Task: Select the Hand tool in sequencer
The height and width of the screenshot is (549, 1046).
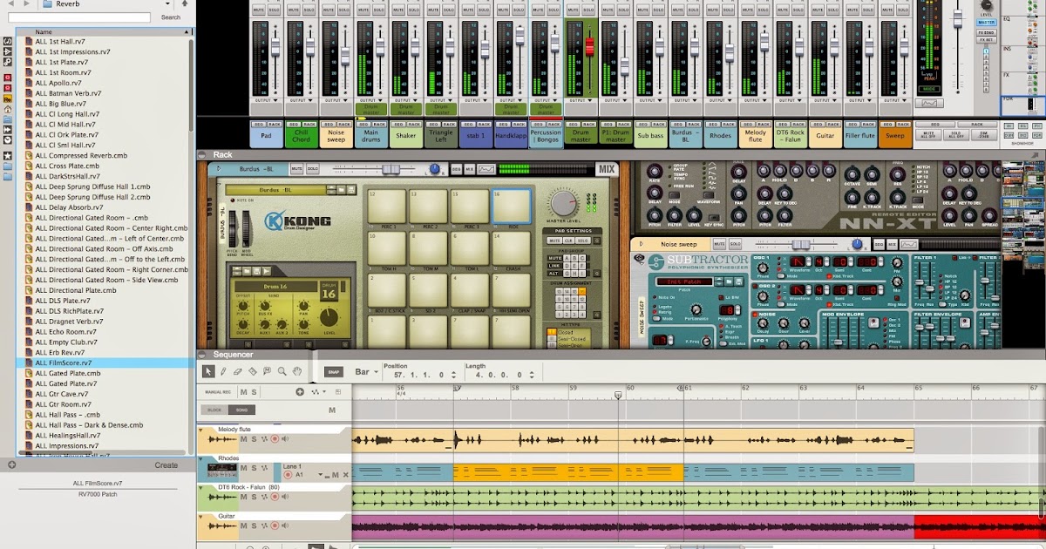Action: click(297, 371)
